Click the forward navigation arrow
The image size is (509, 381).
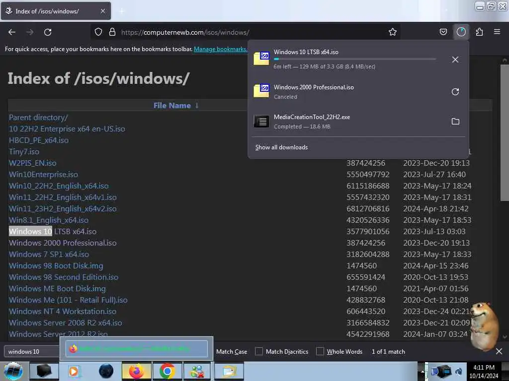tap(30, 32)
